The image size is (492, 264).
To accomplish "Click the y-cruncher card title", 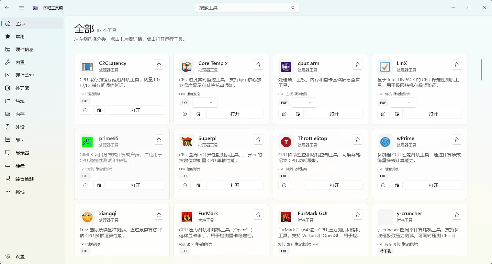I will (x=409, y=214).
